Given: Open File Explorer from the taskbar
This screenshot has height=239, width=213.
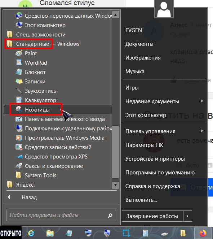Looking at the screenshot, I should point(50,233).
